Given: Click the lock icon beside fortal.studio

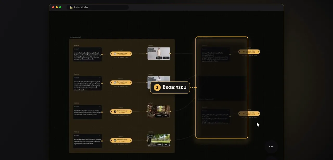Looking at the screenshot, I should point(71,7).
